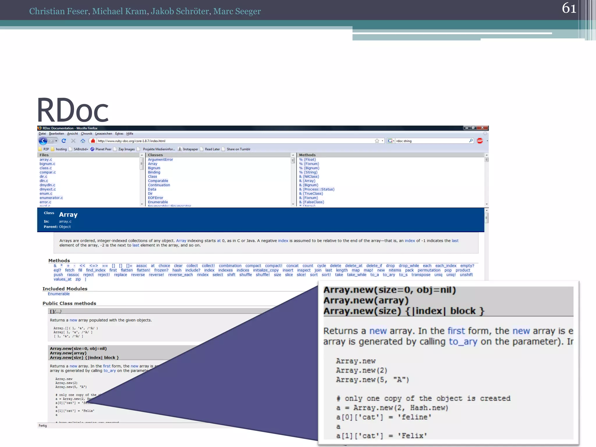Viewport: 596px width, 447px height.
Task: Open the Ansicht menu
Action: click(x=72, y=134)
